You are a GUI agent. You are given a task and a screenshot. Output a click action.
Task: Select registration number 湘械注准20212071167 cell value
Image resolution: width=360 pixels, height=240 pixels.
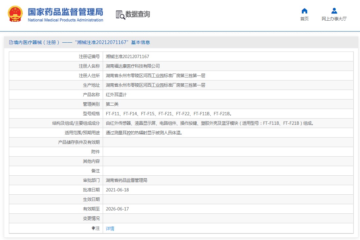click(127, 56)
